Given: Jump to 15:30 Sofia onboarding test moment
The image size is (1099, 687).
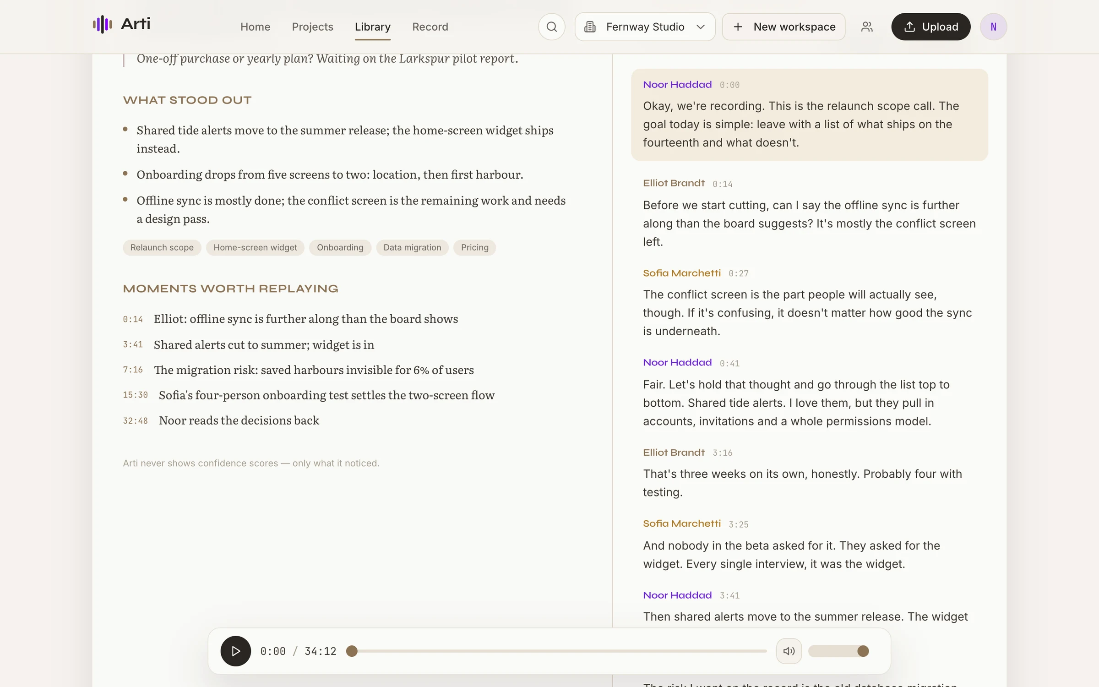Looking at the screenshot, I should tap(309, 395).
